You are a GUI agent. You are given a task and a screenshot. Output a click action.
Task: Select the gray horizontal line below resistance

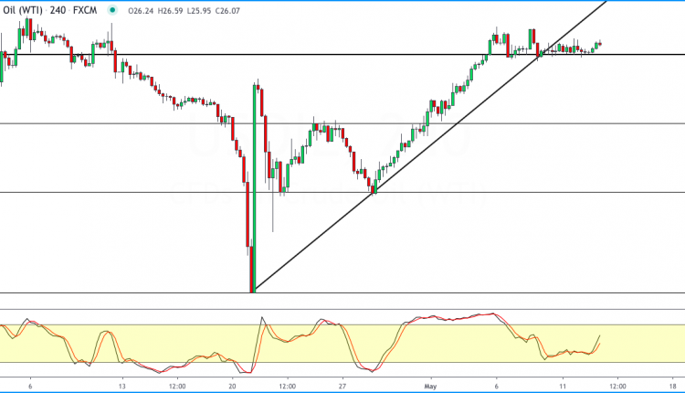pyautogui.click(x=342, y=123)
